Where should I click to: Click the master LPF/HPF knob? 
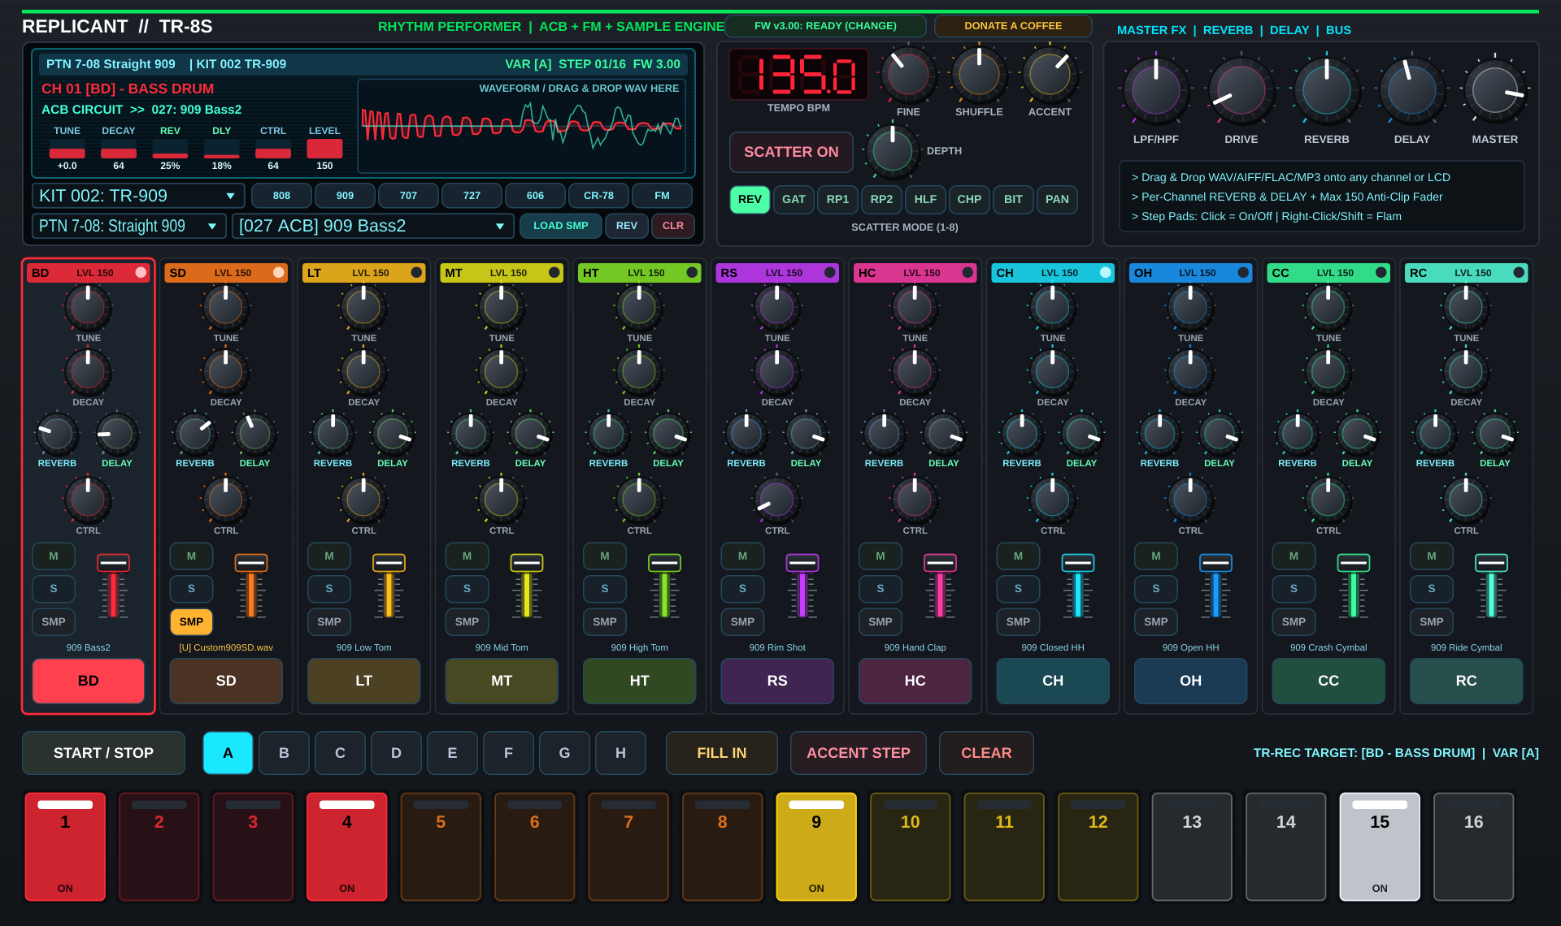[1155, 90]
